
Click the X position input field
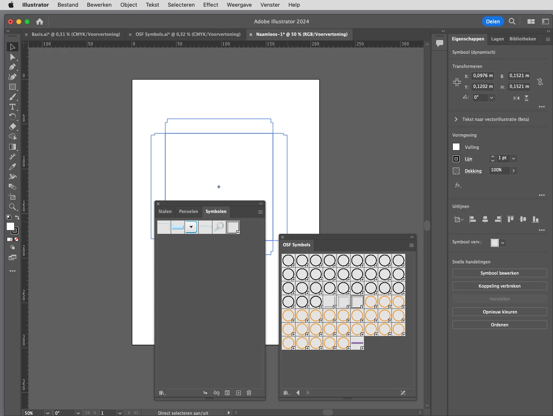483,76
